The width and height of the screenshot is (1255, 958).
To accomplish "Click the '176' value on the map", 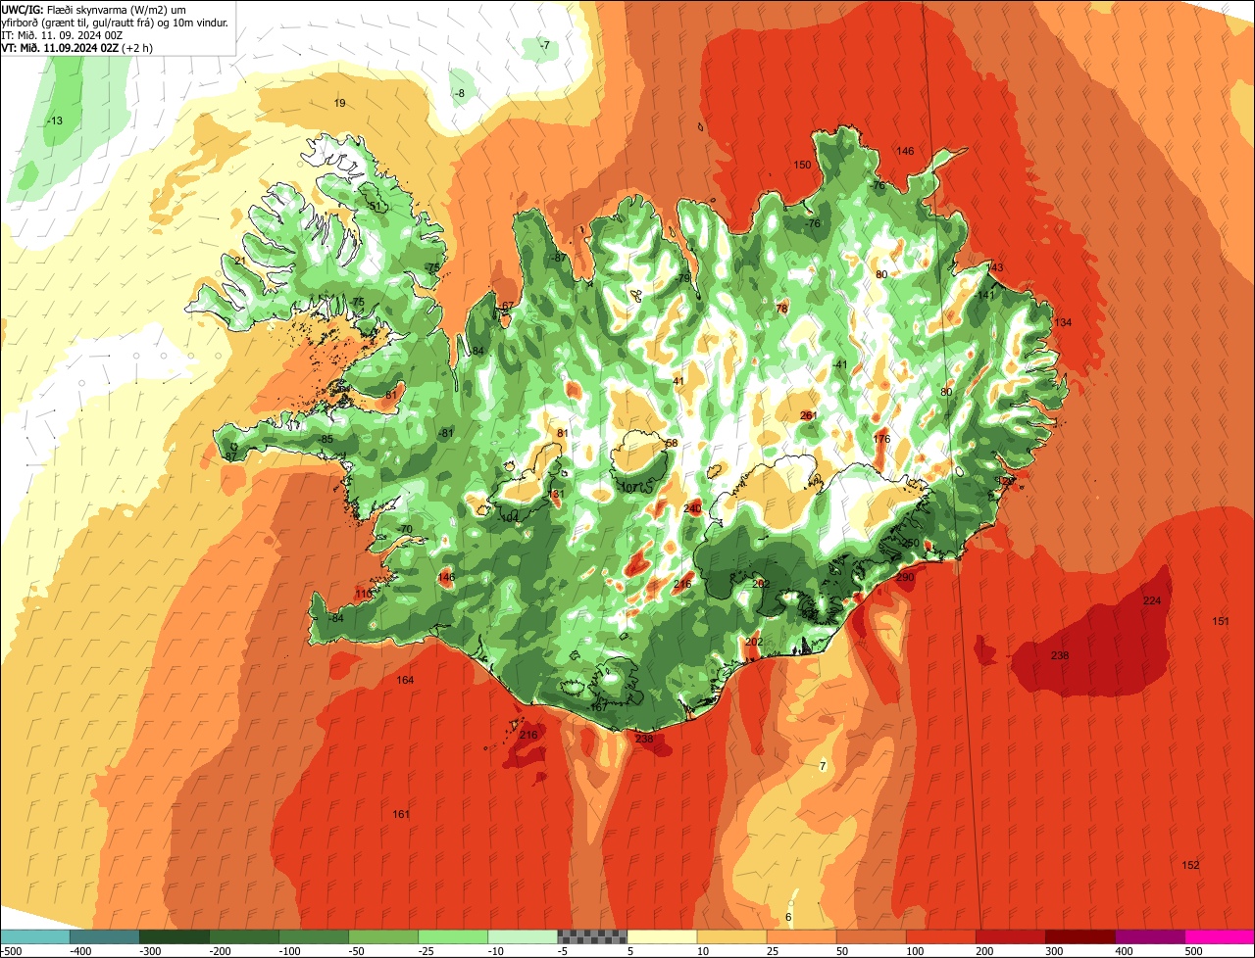I will pos(881,439).
